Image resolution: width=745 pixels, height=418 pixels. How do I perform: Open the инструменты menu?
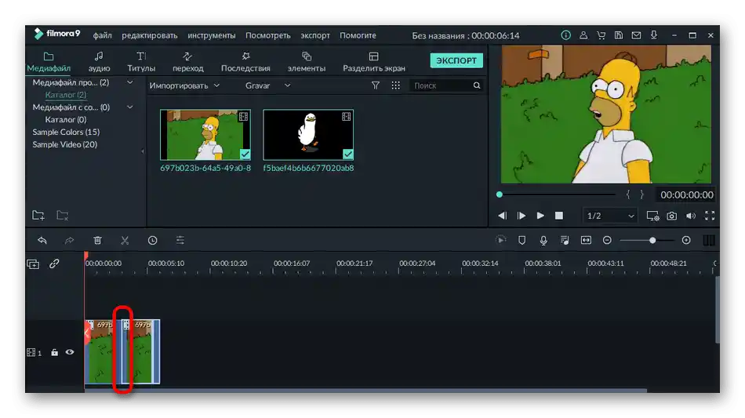point(211,35)
